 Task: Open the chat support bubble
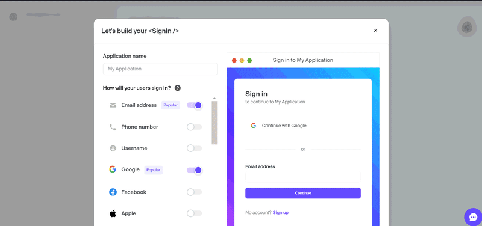473,217
